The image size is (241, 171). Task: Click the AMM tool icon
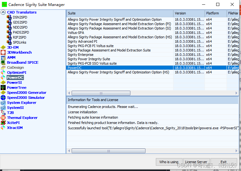click(3, 57)
